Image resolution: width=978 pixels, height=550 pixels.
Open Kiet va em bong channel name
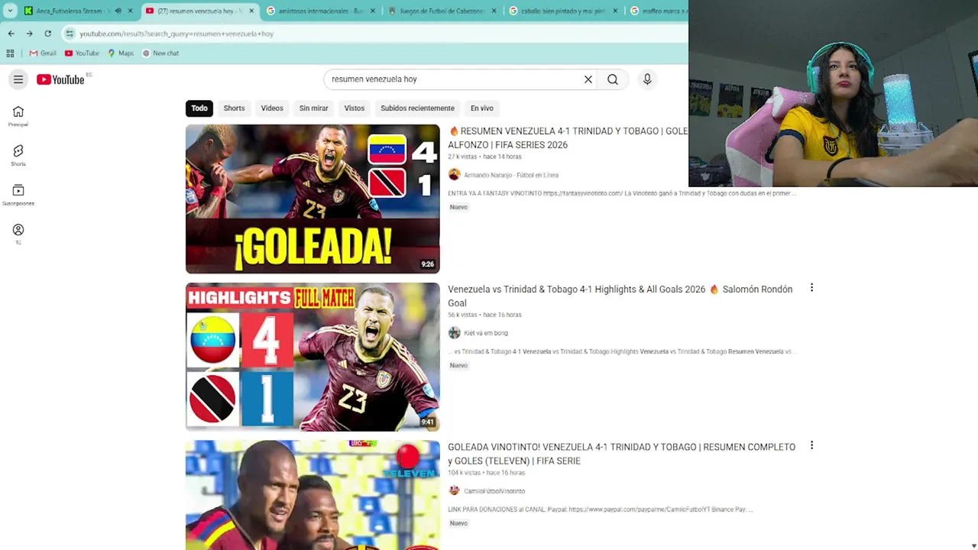pos(486,333)
